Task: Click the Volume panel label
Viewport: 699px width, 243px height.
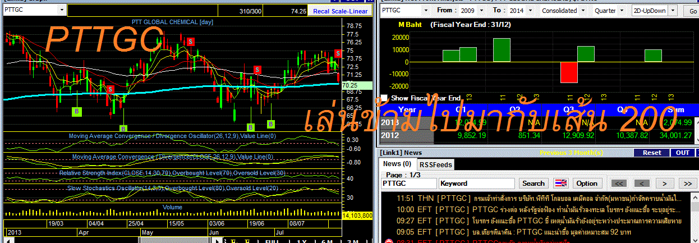Action: tap(171, 207)
